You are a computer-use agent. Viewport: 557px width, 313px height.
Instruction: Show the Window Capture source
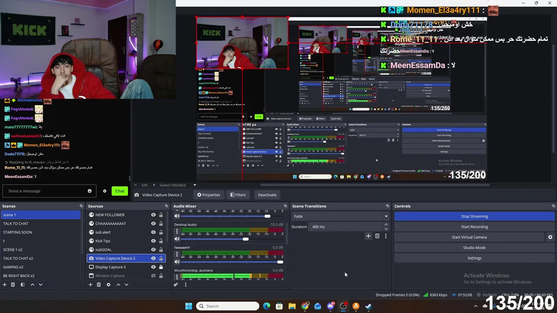click(x=153, y=276)
